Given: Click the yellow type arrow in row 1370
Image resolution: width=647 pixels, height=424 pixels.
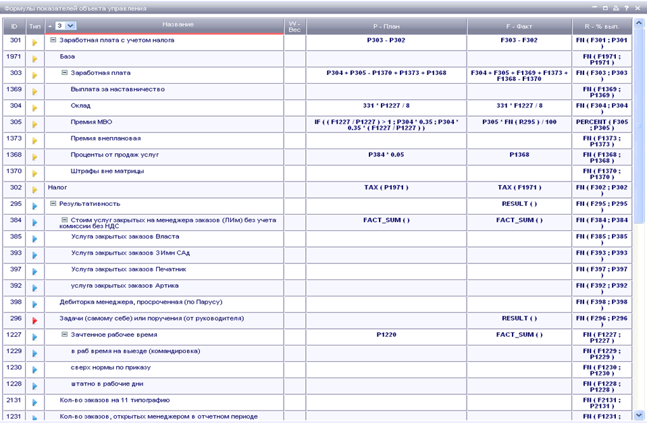Looking at the screenshot, I should pyautogui.click(x=34, y=174).
